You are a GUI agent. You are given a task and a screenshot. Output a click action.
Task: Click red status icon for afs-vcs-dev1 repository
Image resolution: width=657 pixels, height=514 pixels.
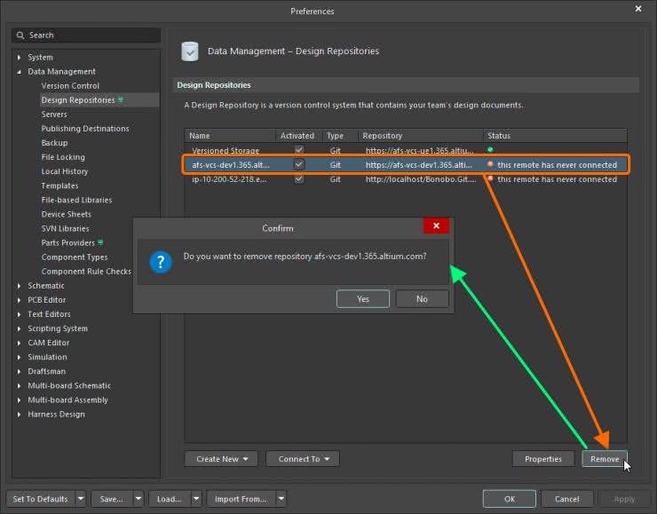490,165
